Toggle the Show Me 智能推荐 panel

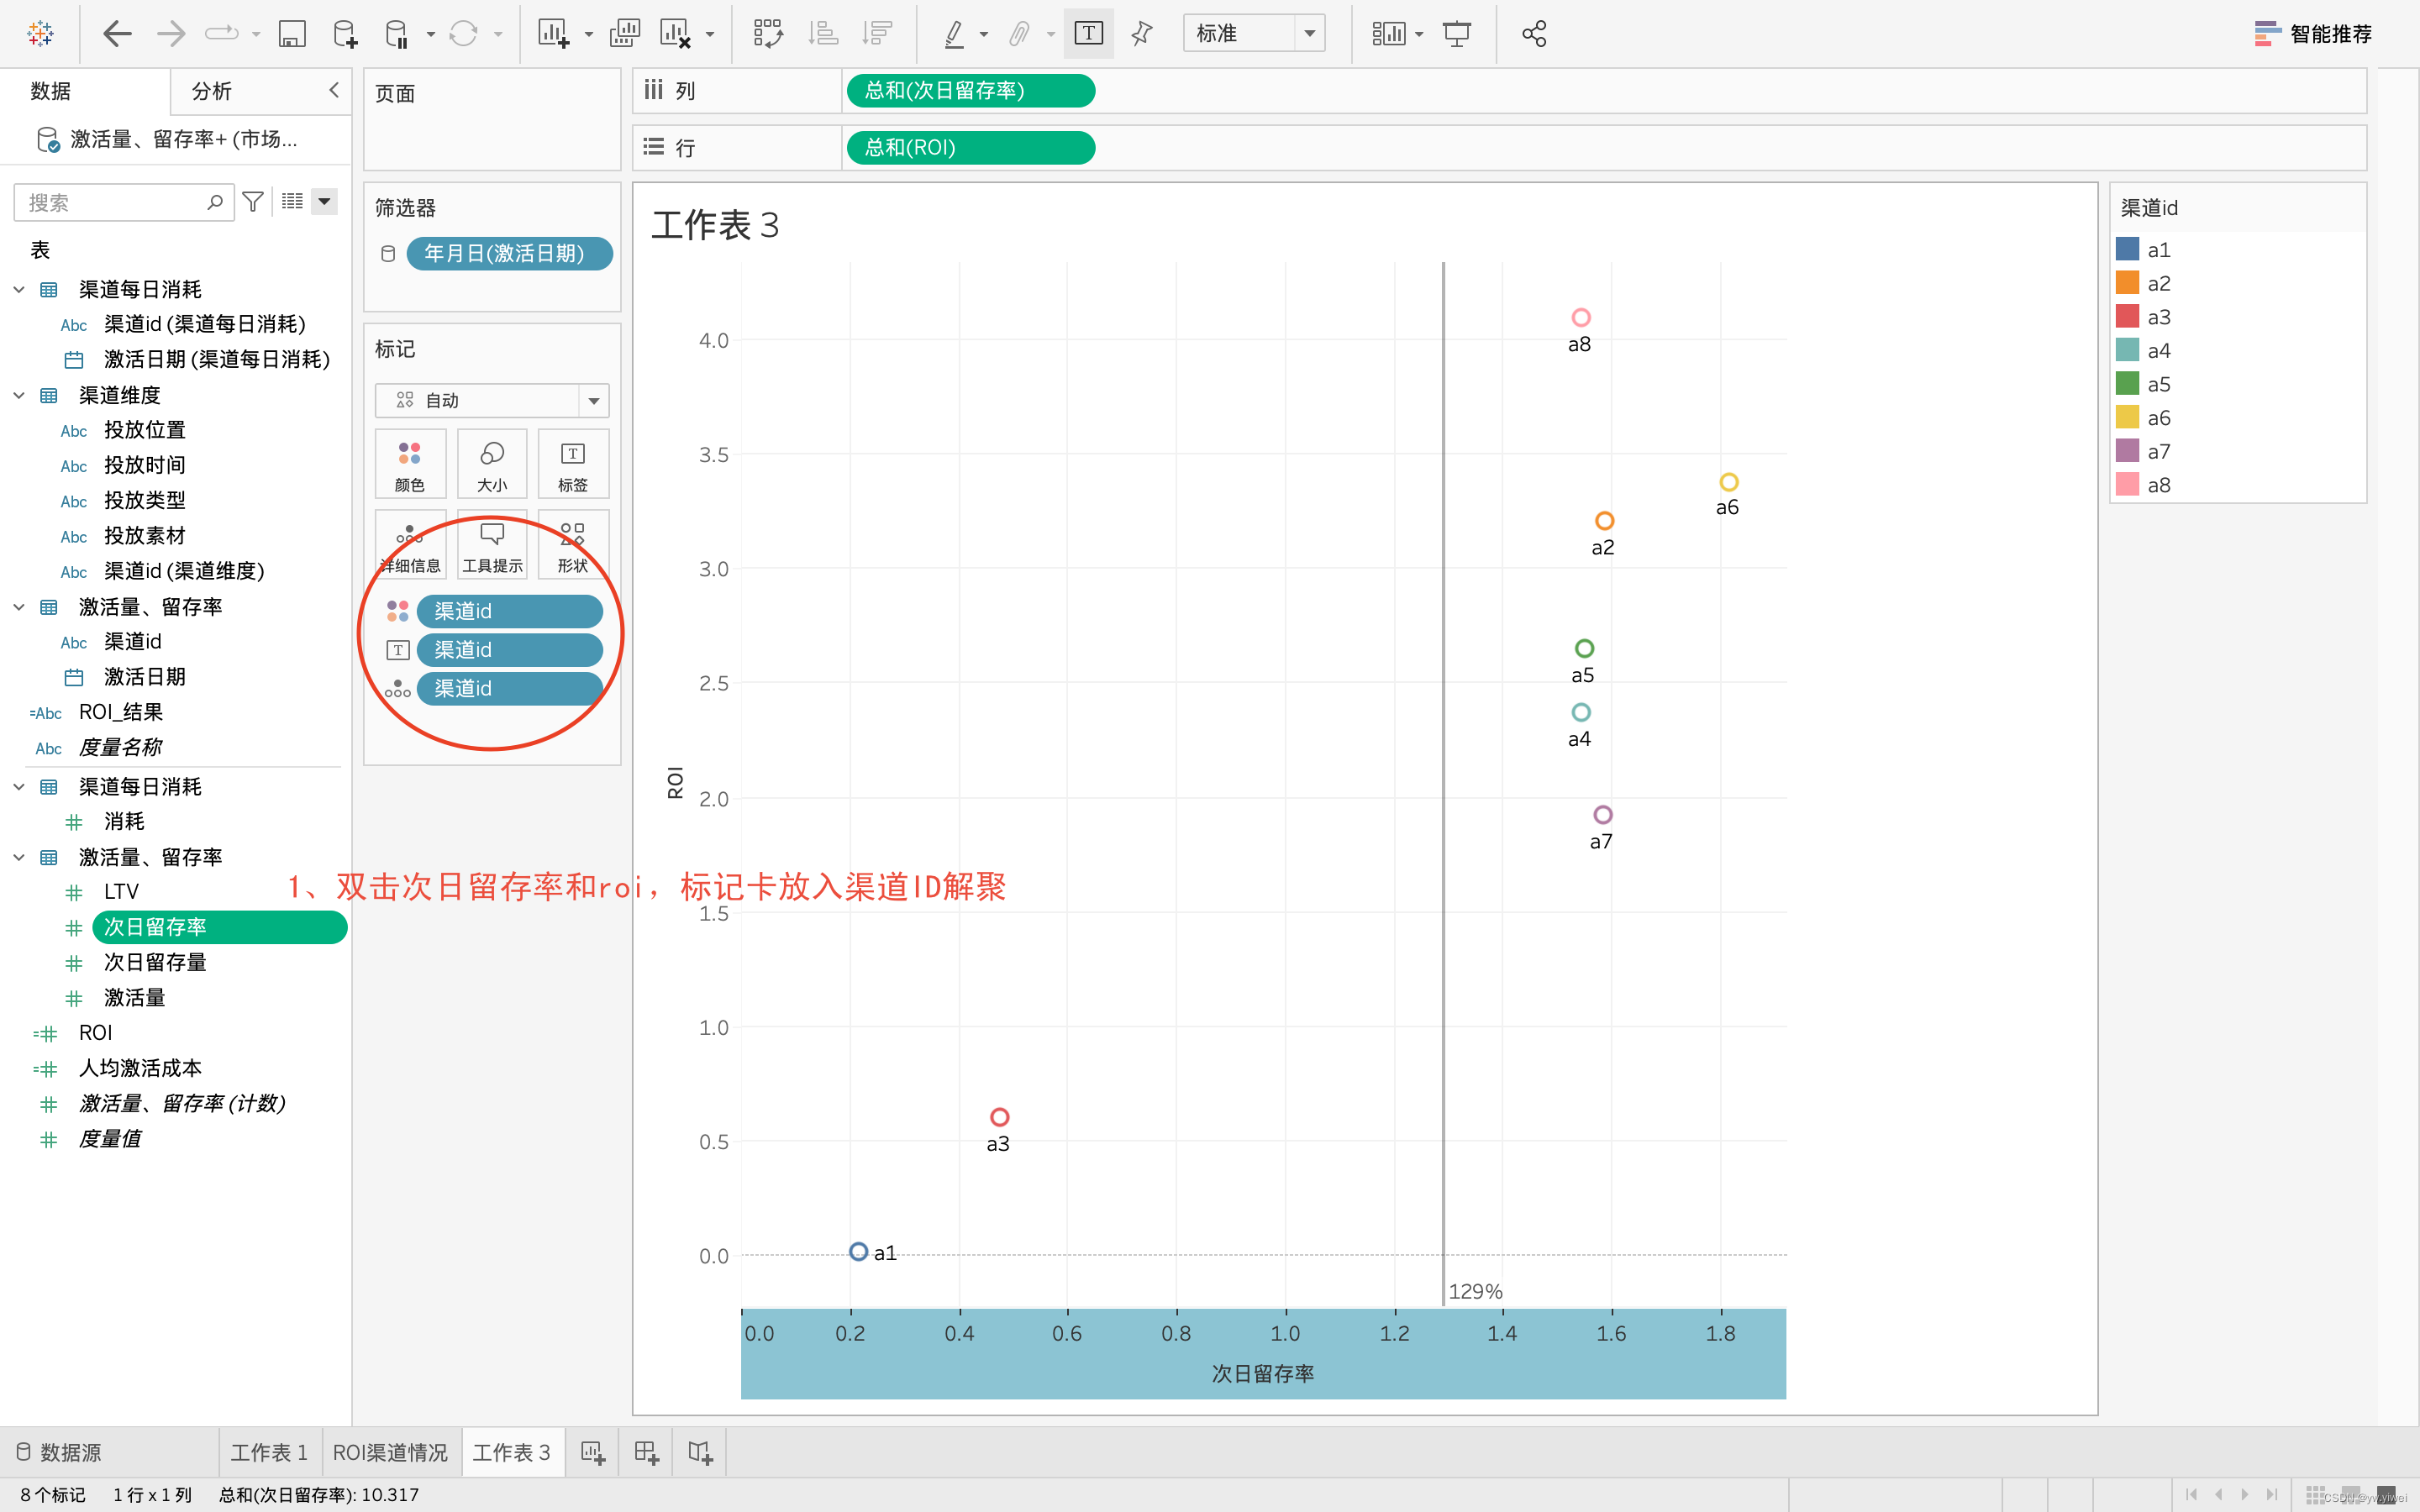(x=2313, y=34)
